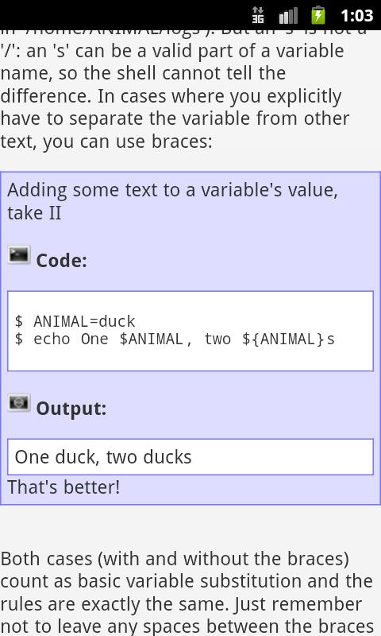Tap the 'ANIMAL=duck' code line
Screen dimensions: 381x636
coord(75,321)
